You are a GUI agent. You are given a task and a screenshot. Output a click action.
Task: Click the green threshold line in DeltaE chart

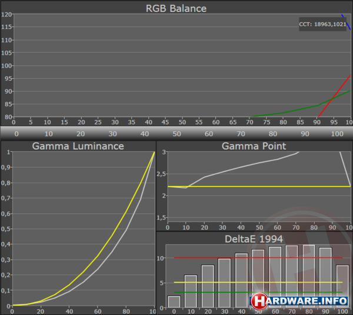[x=258, y=292]
